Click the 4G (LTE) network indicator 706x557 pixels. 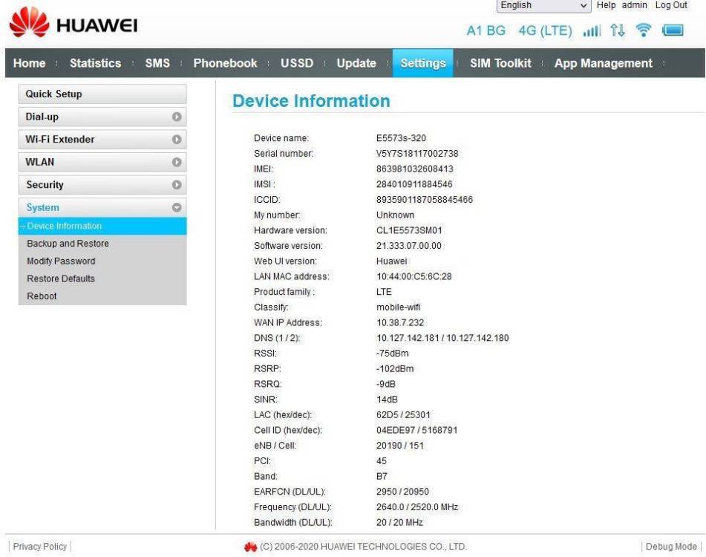coord(545,30)
